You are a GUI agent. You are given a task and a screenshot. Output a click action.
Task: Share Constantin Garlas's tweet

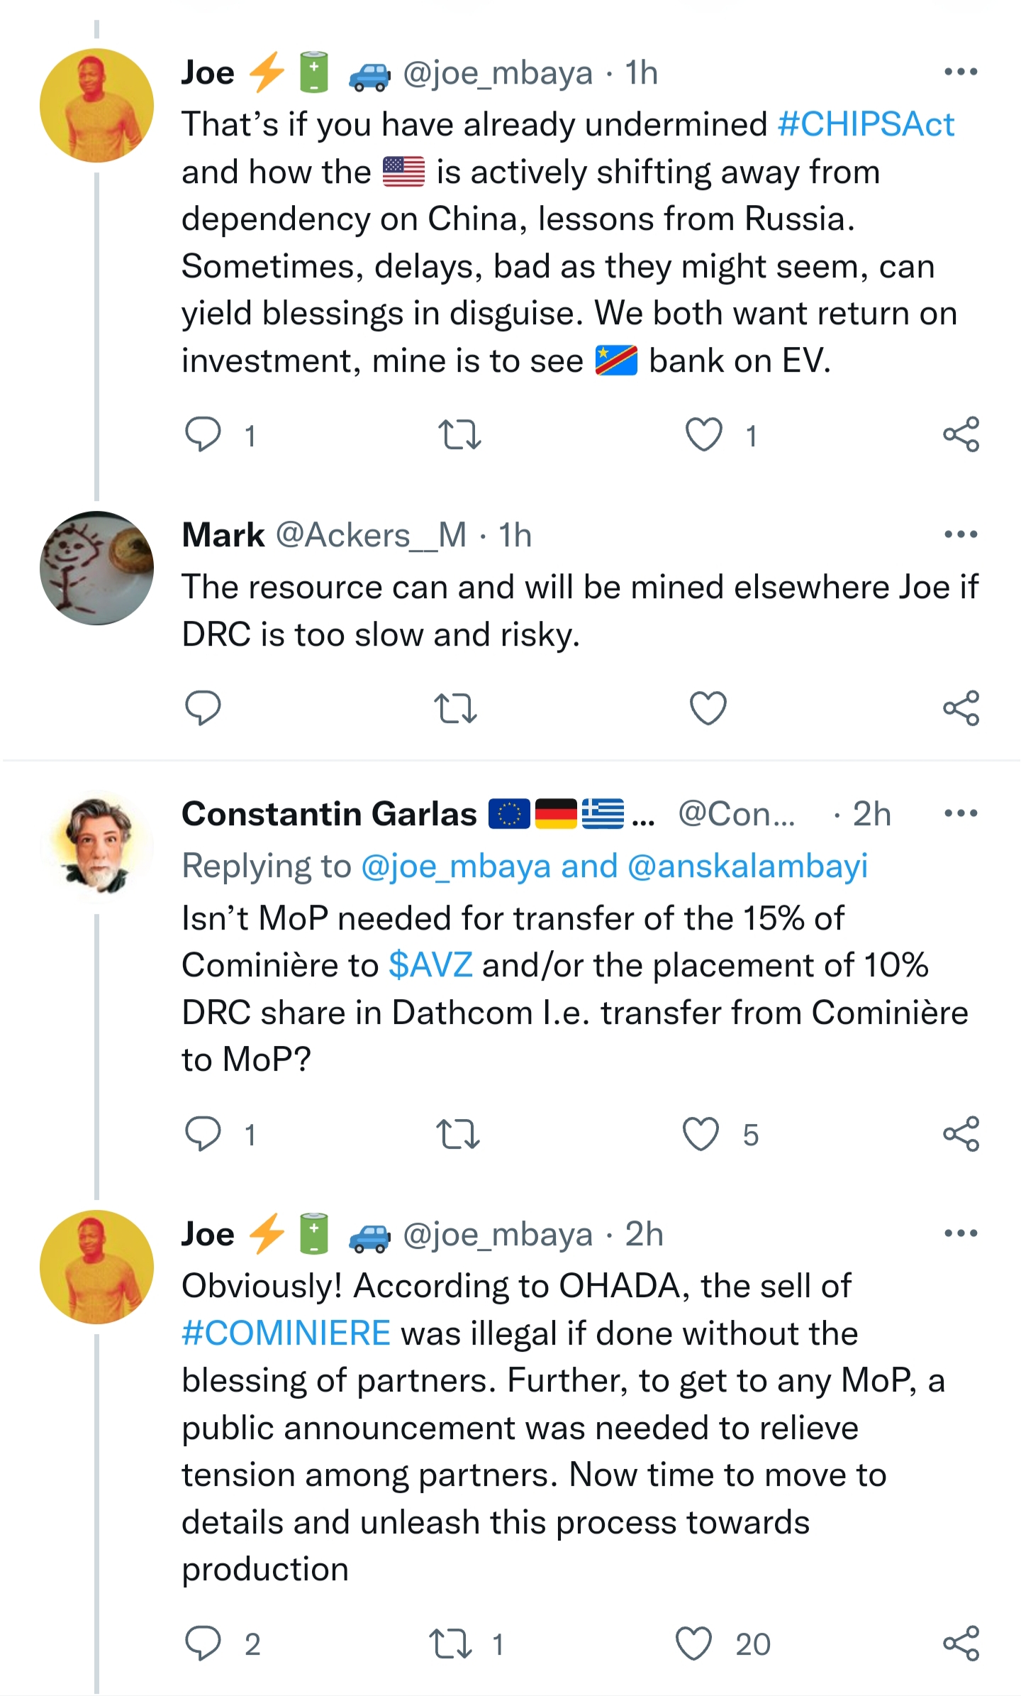(961, 1133)
